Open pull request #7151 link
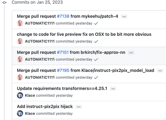This screenshot has height=120, width=166. pos(63,52)
